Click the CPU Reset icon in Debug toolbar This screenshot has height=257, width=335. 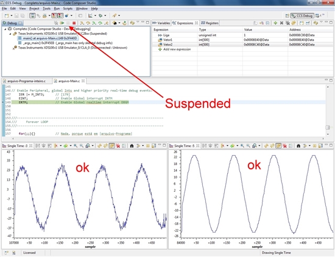pyautogui.click(x=115, y=23)
